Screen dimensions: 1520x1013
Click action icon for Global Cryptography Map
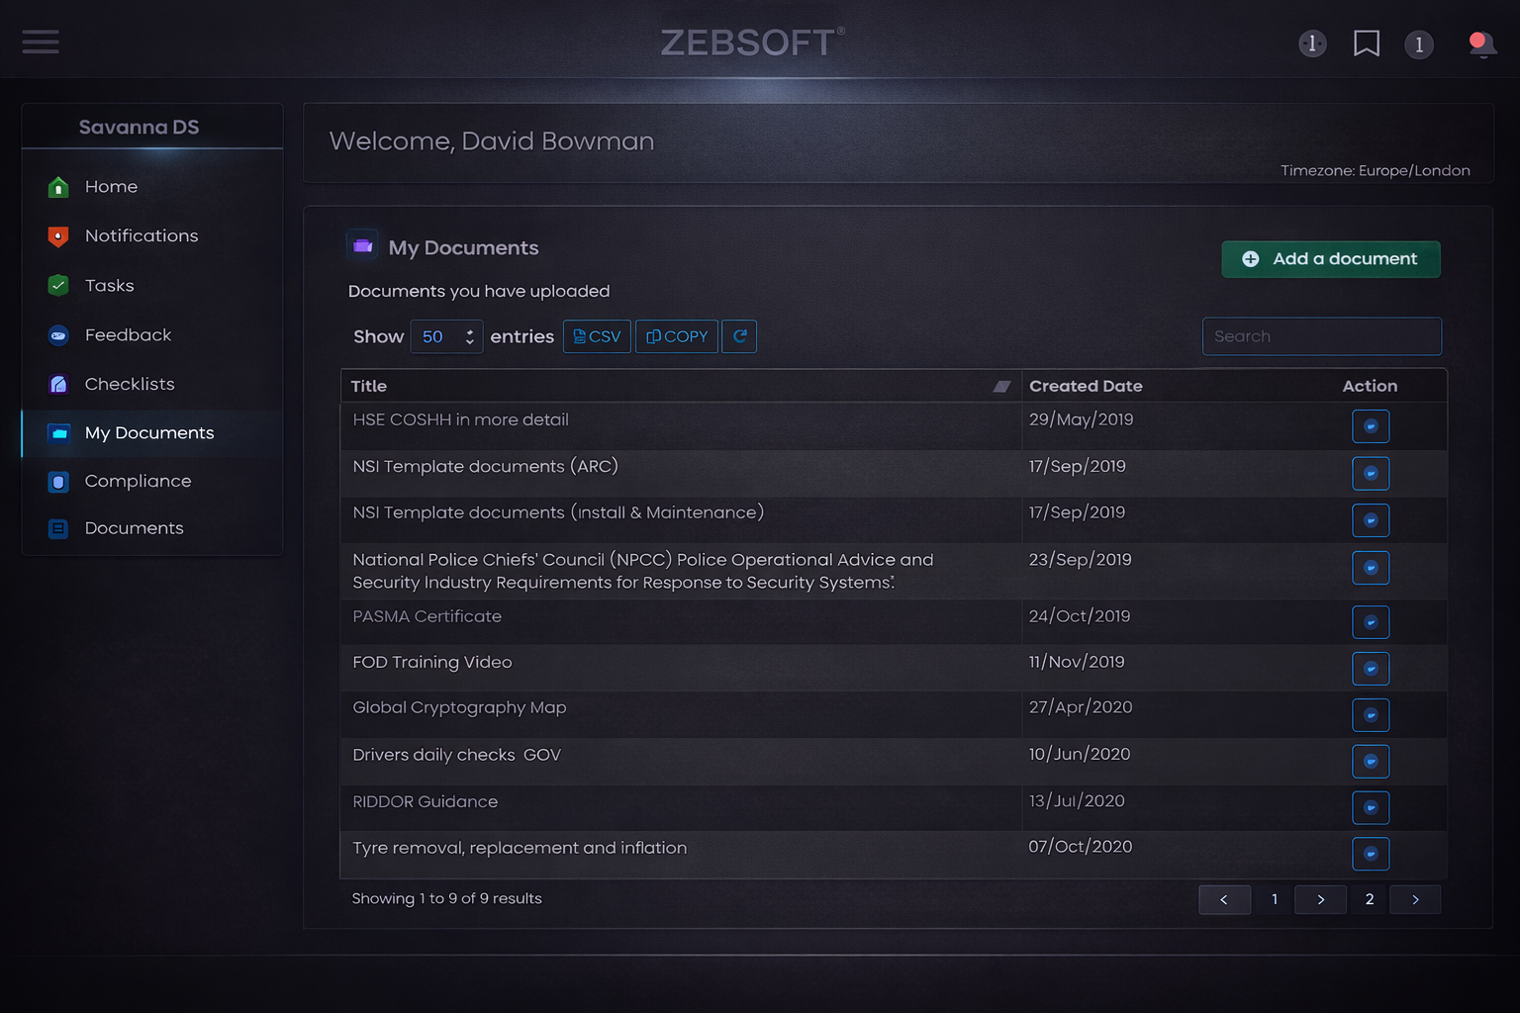point(1371,715)
